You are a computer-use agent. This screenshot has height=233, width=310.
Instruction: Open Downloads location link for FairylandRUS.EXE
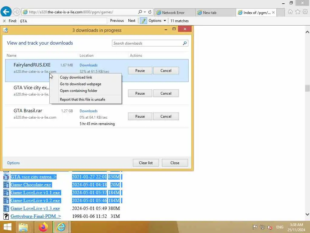coord(88,65)
